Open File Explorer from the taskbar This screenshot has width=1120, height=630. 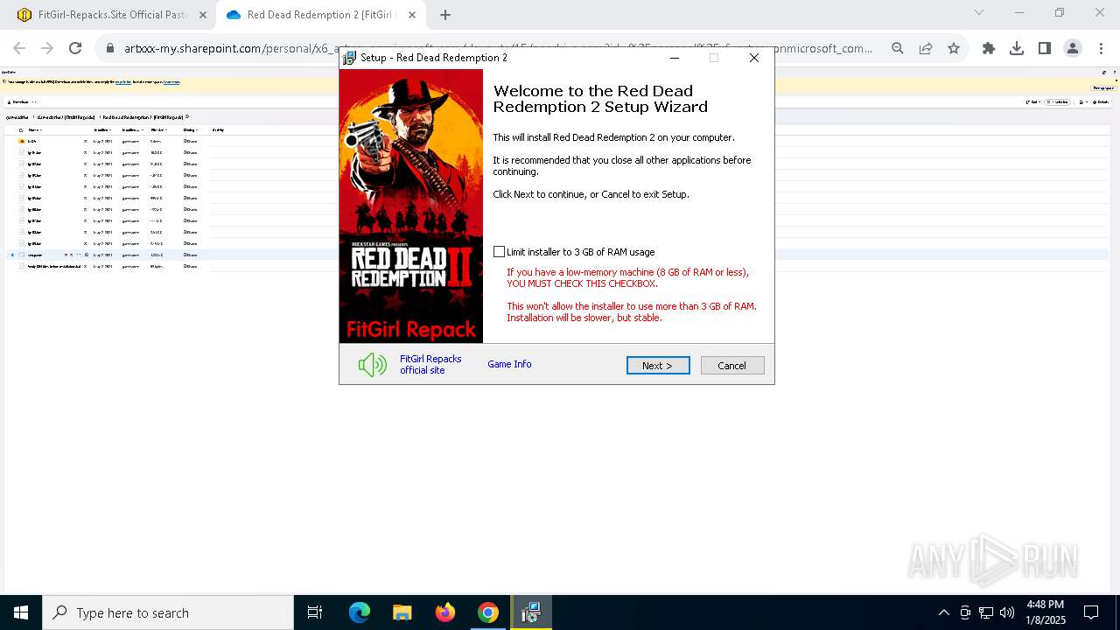pyautogui.click(x=402, y=612)
